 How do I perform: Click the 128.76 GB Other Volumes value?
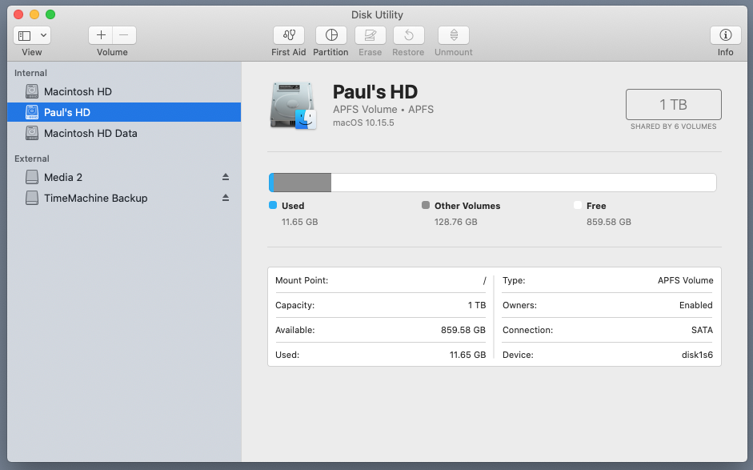coord(456,222)
